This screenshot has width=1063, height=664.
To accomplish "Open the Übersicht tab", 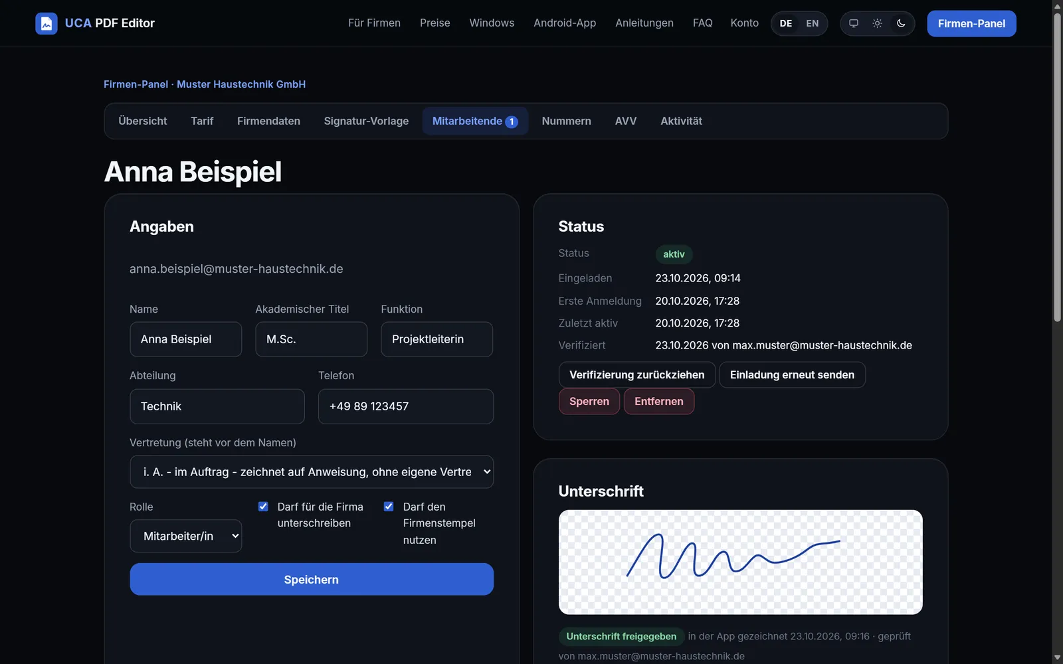I will (143, 121).
